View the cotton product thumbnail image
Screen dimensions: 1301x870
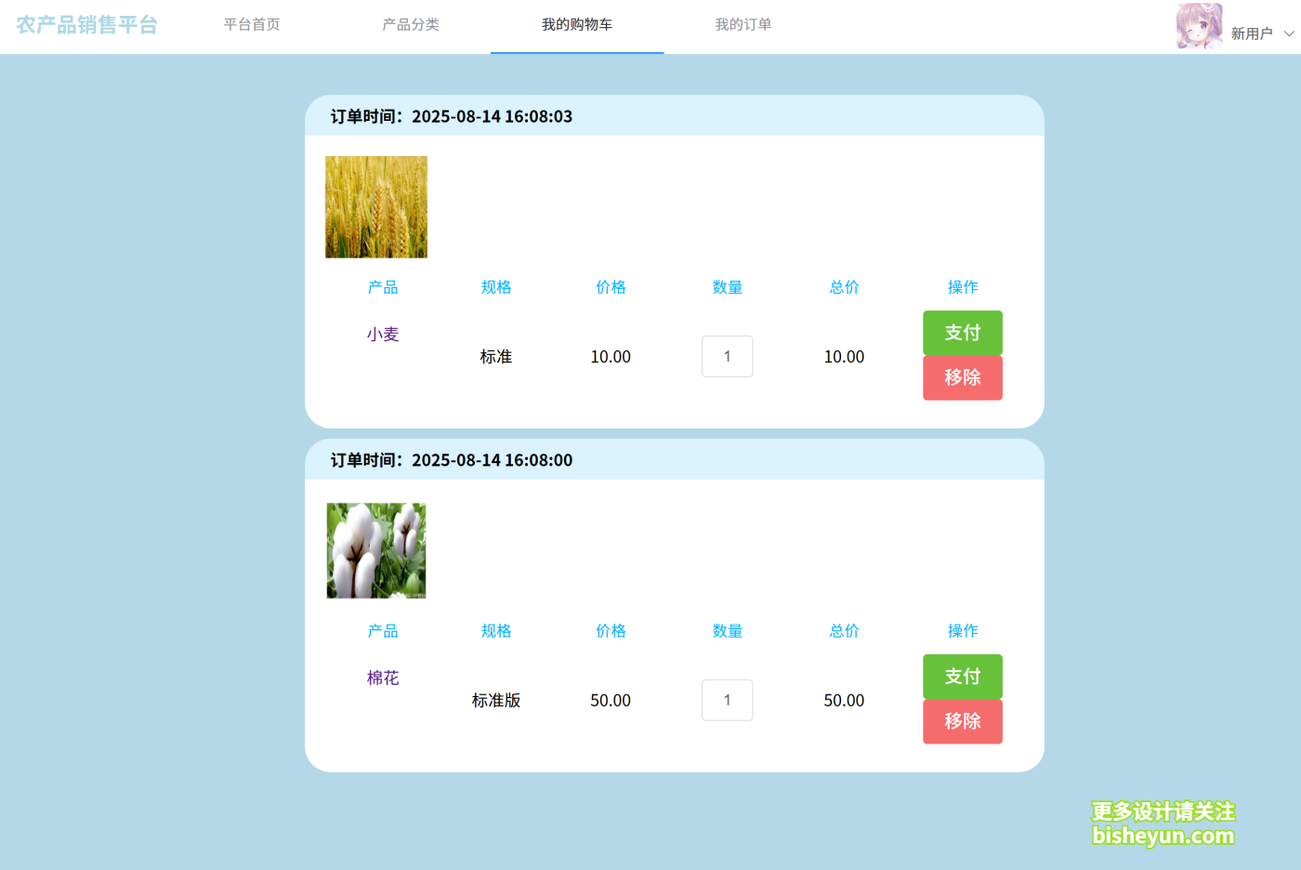375,549
